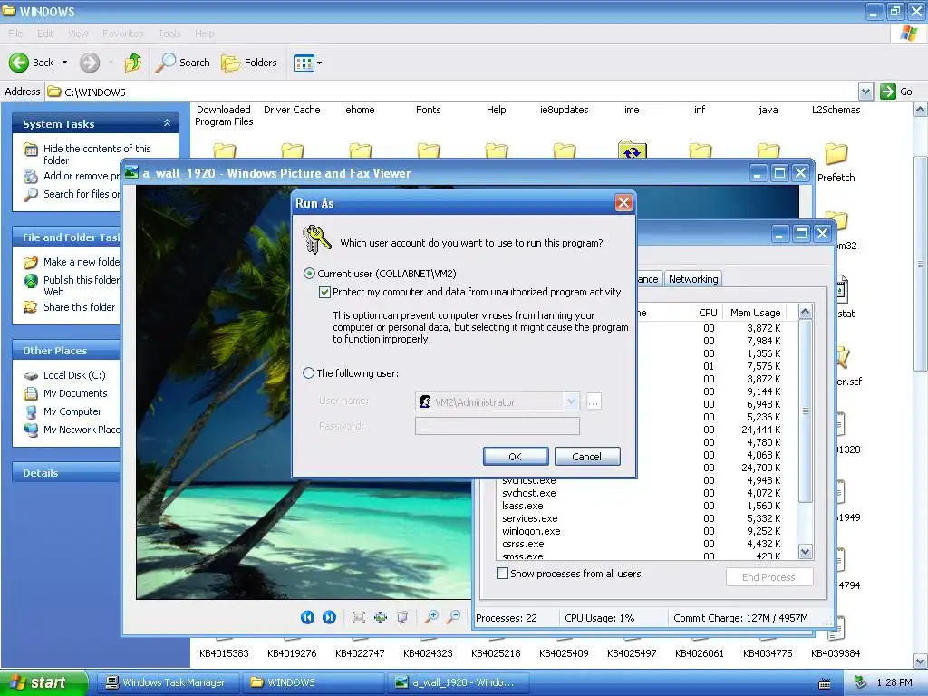Screen dimensions: 928x696
Task: Open the address bar dropdown
Action: [x=865, y=92]
